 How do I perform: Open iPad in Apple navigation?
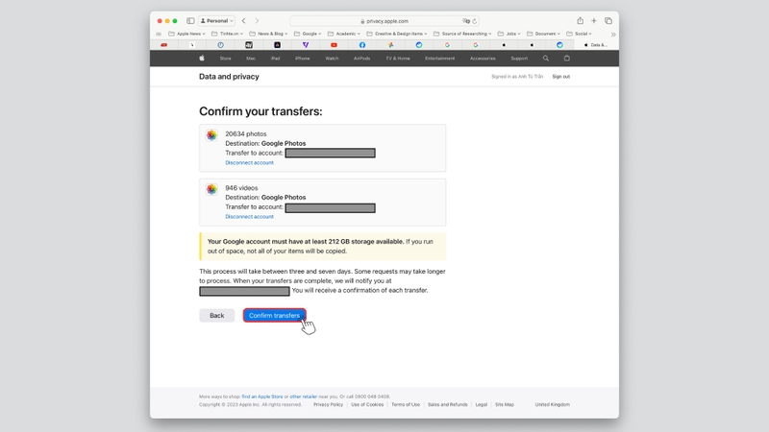pyautogui.click(x=275, y=59)
